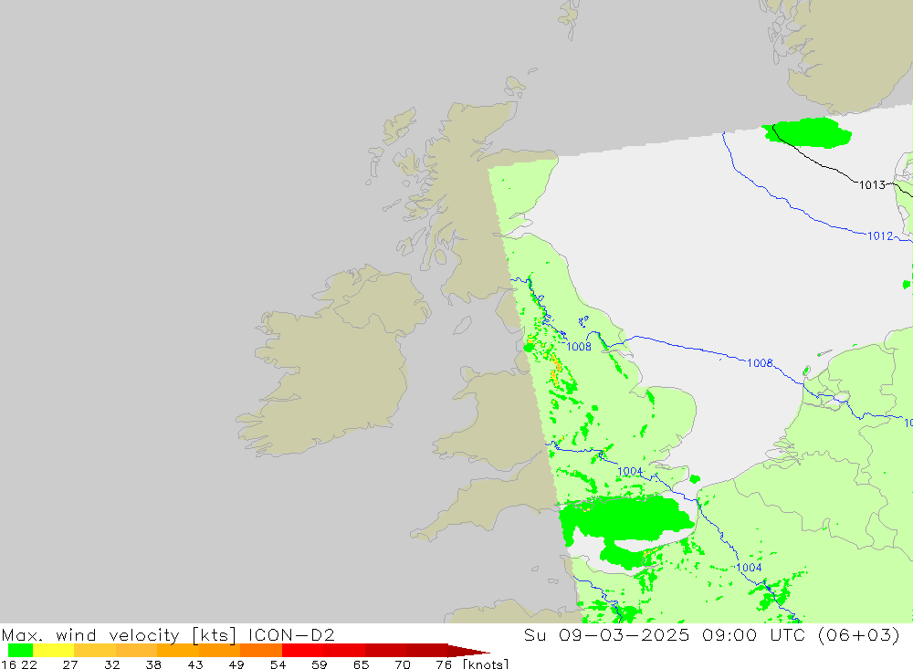913x669 pixels.
Task: Click the 'Su 09-03-2025' date text
Action: pos(606,634)
